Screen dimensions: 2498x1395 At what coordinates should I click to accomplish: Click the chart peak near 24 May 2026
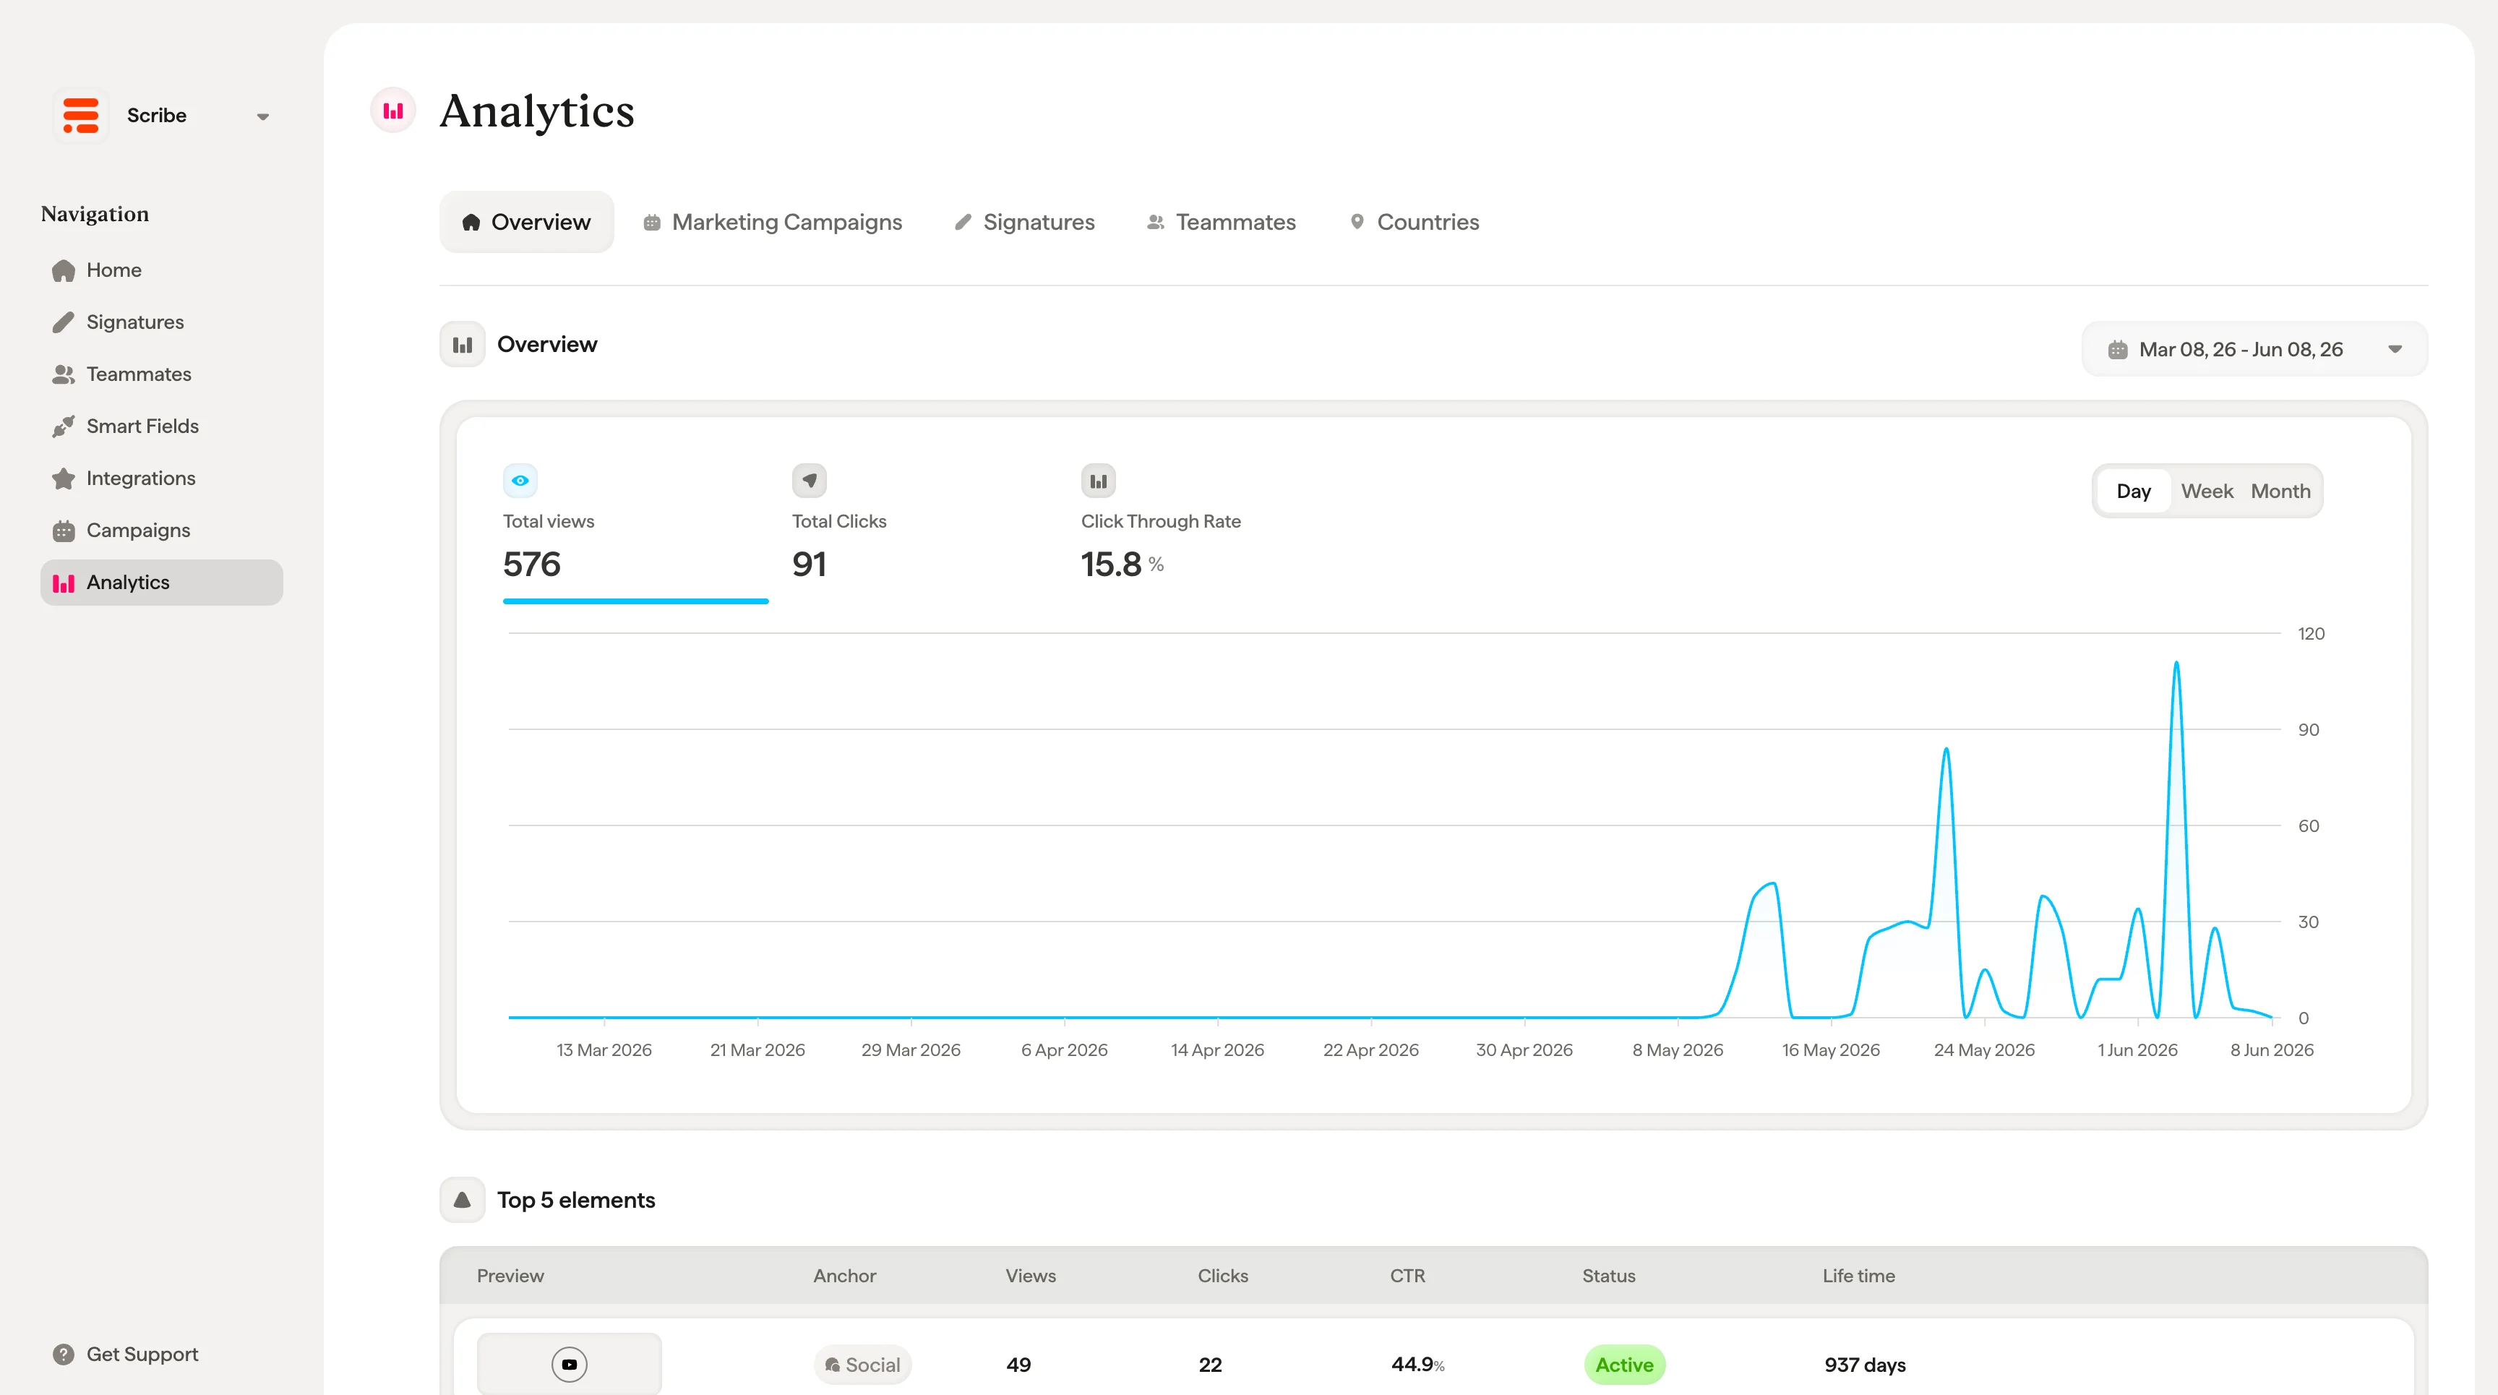click(x=1947, y=750)
